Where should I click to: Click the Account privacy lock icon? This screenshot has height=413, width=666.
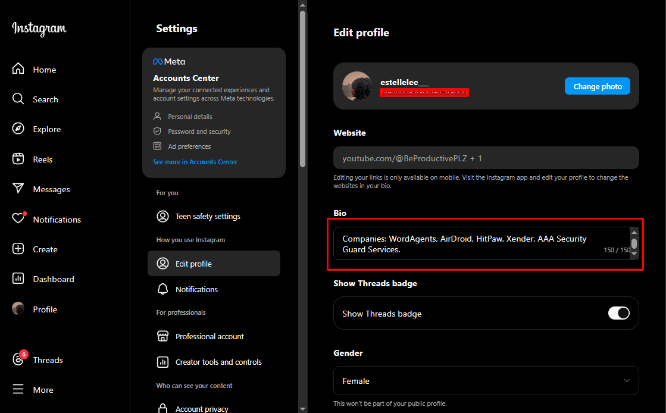pyautogui.click(x=162, y=408)
